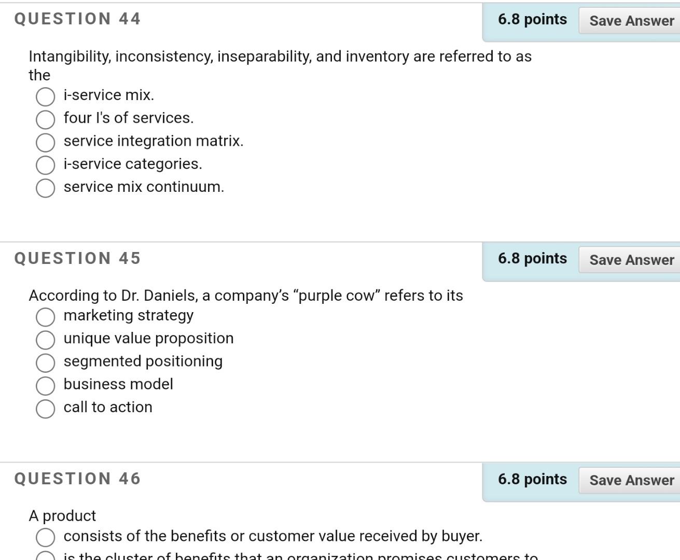Select the "four I's of services." answer
Screen dimensions: 680x560
click(x=46, y=120)
